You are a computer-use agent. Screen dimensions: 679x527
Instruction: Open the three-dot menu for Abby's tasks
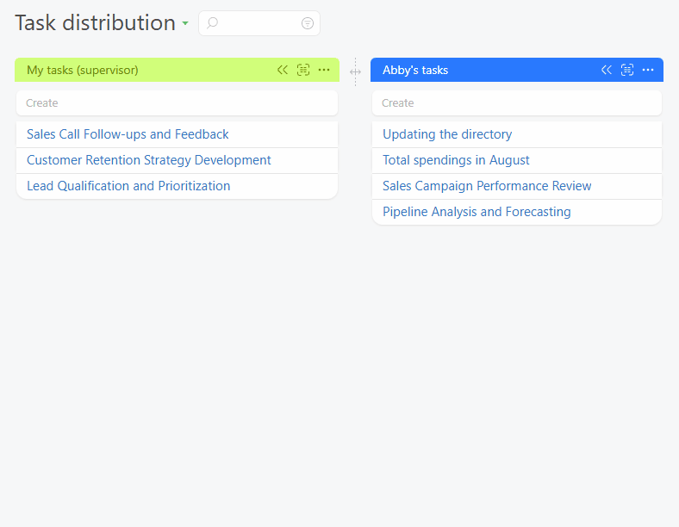648,70
